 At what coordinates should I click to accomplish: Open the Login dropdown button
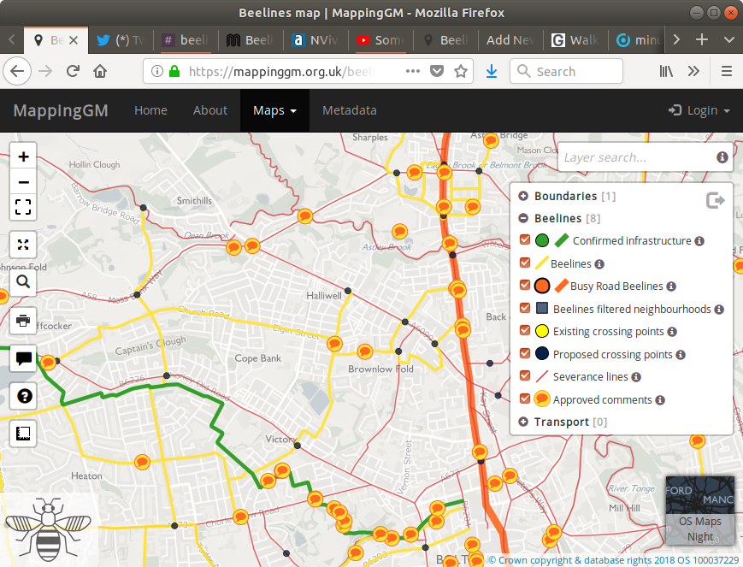pos(700,110)
